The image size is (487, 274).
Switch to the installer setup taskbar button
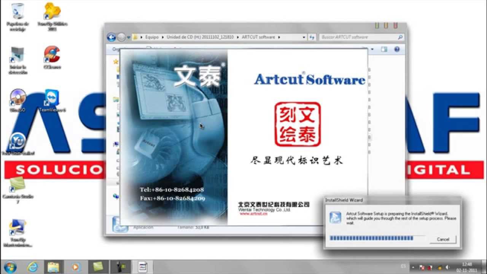pyautogui.click(x=142, y=266)
